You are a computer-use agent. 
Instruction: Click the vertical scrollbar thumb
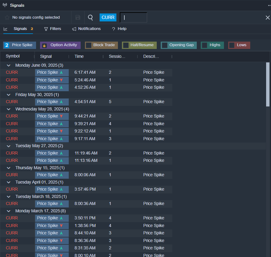[268, 84]
